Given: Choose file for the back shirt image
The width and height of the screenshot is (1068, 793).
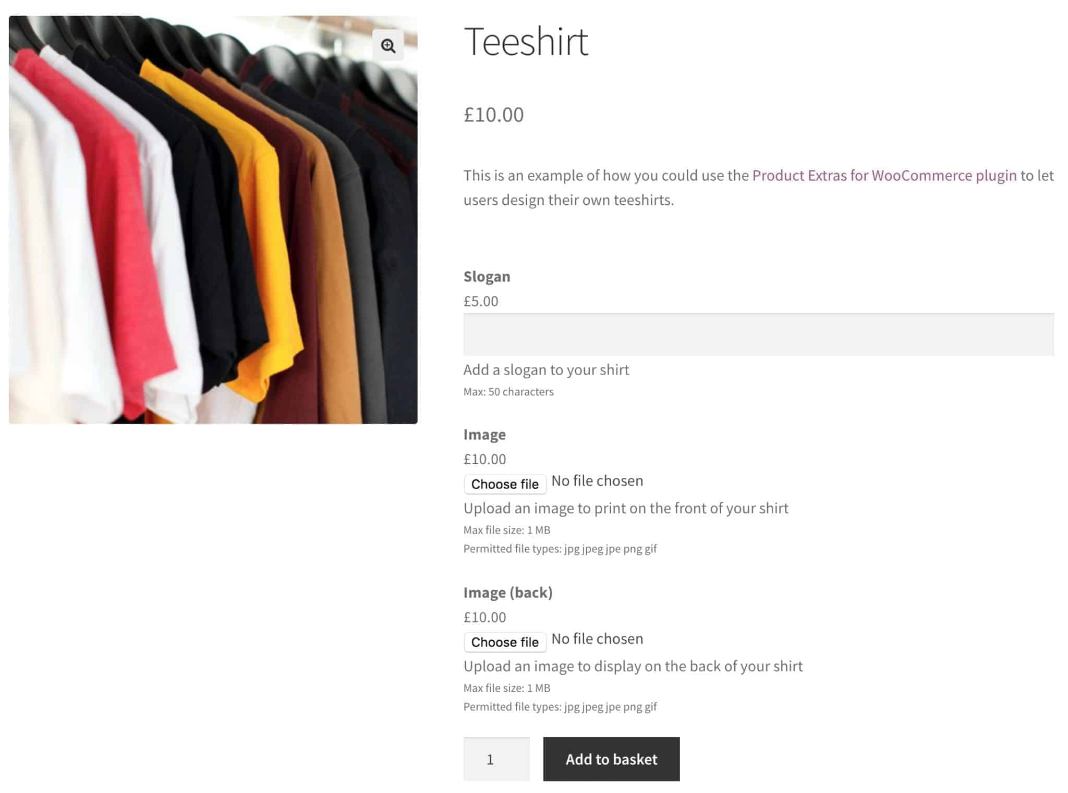Looking at the screenshot, I should (x=504, y=642).
